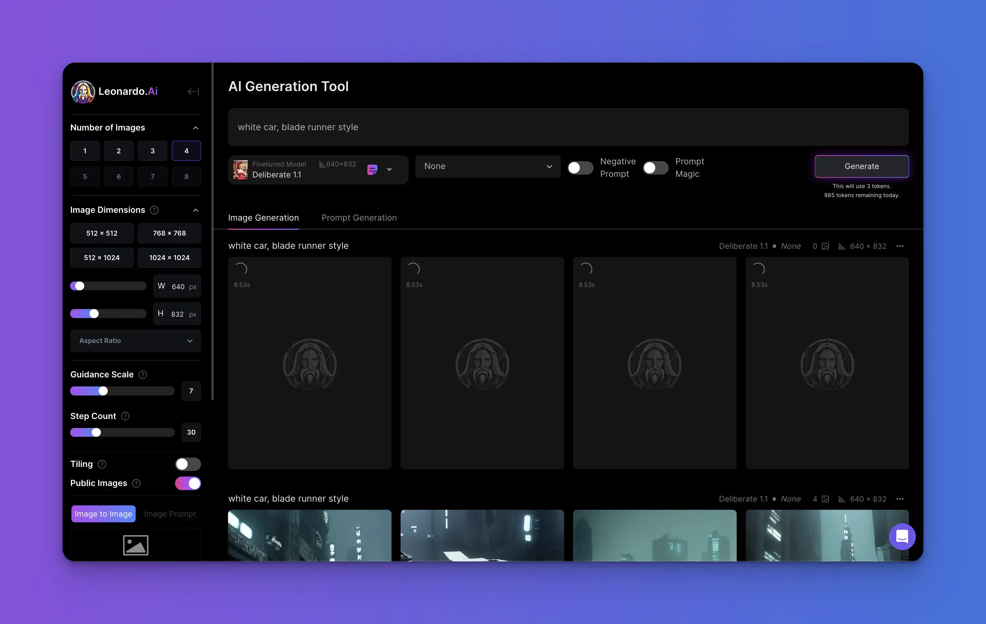Click the purple prompt icon on the model selector

coord(372,170)
